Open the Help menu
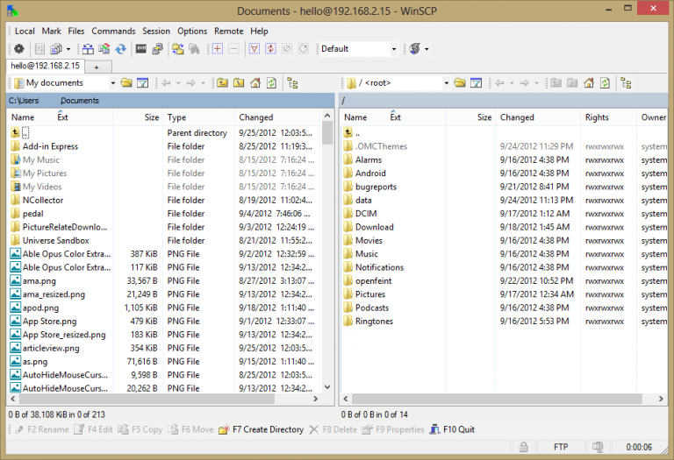This screenshot has width=674, height=460. pos(259,31)
